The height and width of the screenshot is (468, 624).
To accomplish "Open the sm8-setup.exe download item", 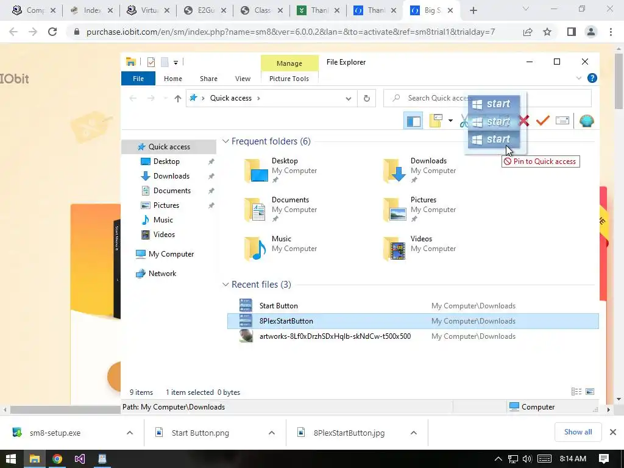I will [x=55, y=433].
